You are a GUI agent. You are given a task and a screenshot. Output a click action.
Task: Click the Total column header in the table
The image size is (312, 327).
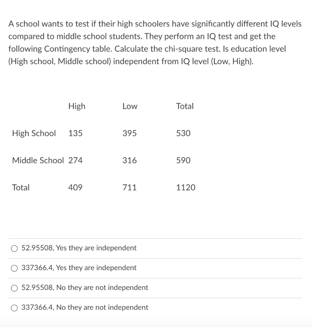[x=185, y=106]
